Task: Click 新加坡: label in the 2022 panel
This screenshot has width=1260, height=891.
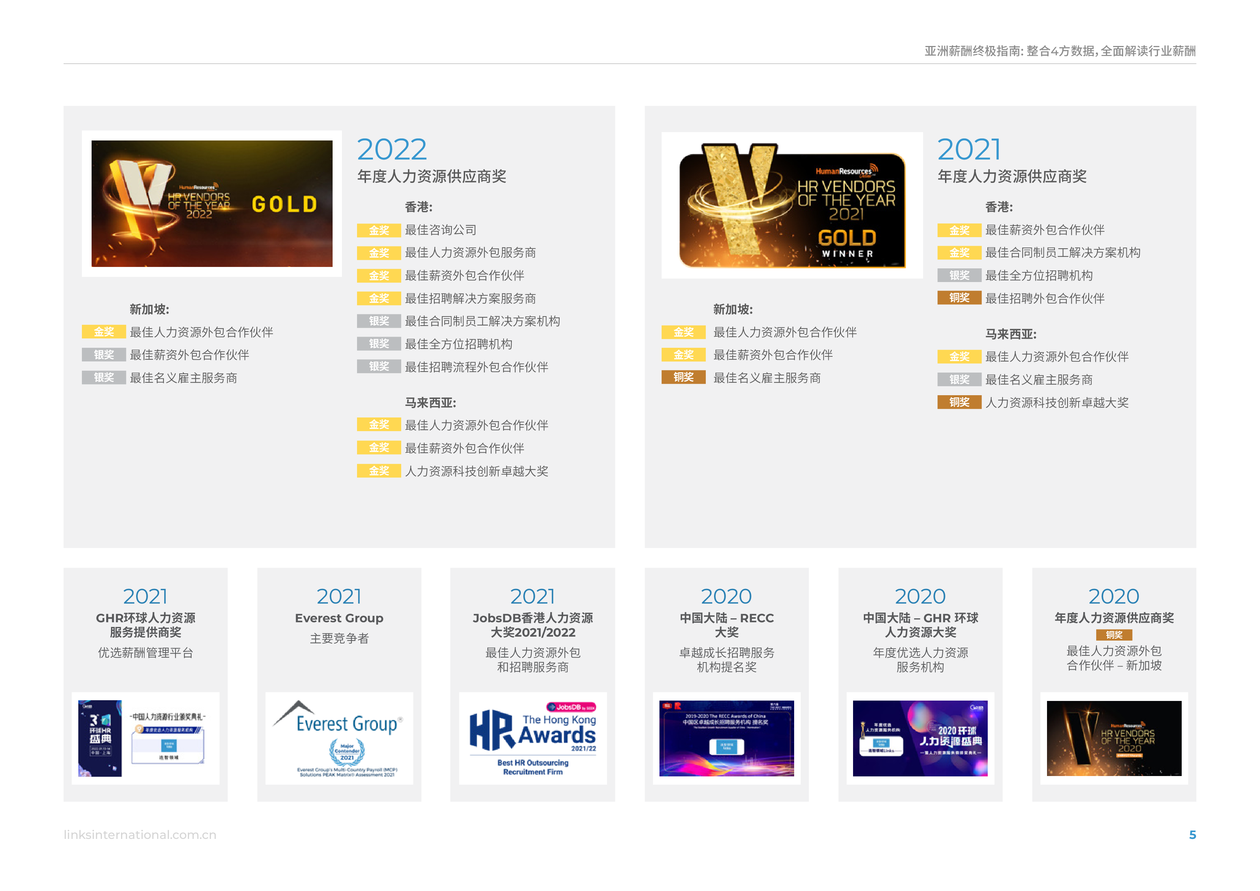Action: (x=149, y=309)
